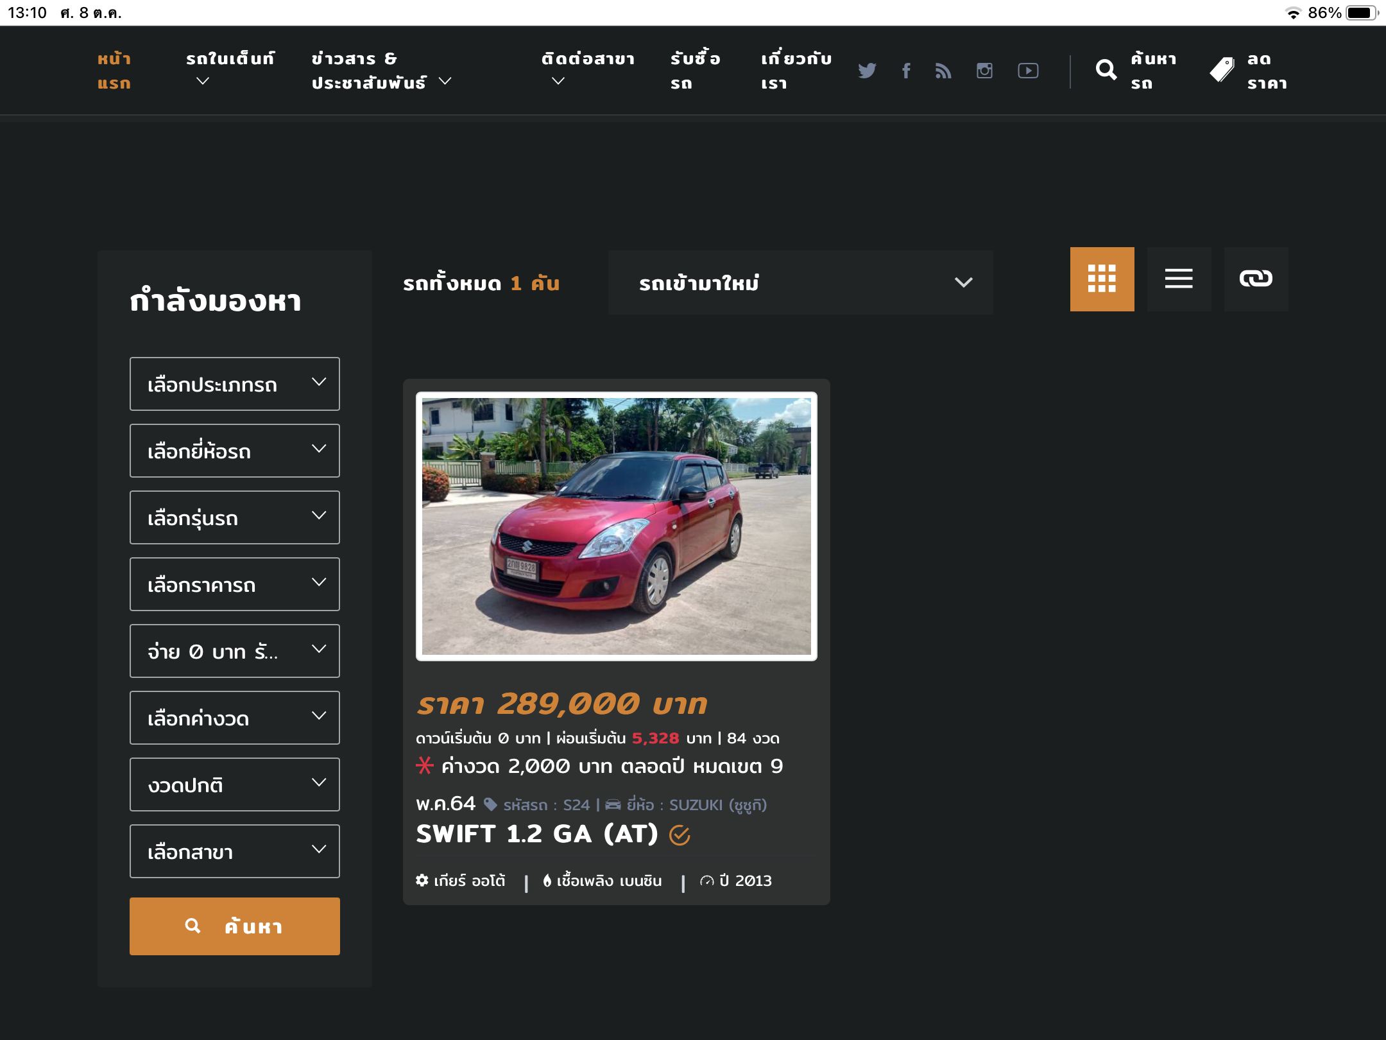Open the เกี่ยวกับเรา menu item
This screenshot has height=1040, width=1386.
(x=796, y=71)
